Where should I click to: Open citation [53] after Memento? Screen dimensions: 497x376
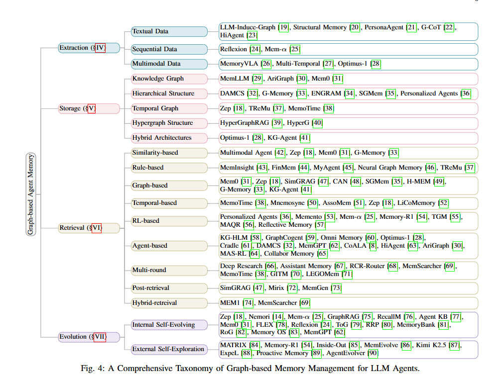pyautogui.click(x=330, y=217)
